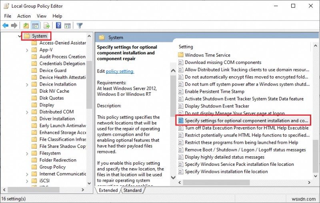This screenshot has width=320, height=203.
Task: Click Display highly detailed status messages icon
Action: coord(181,157)
